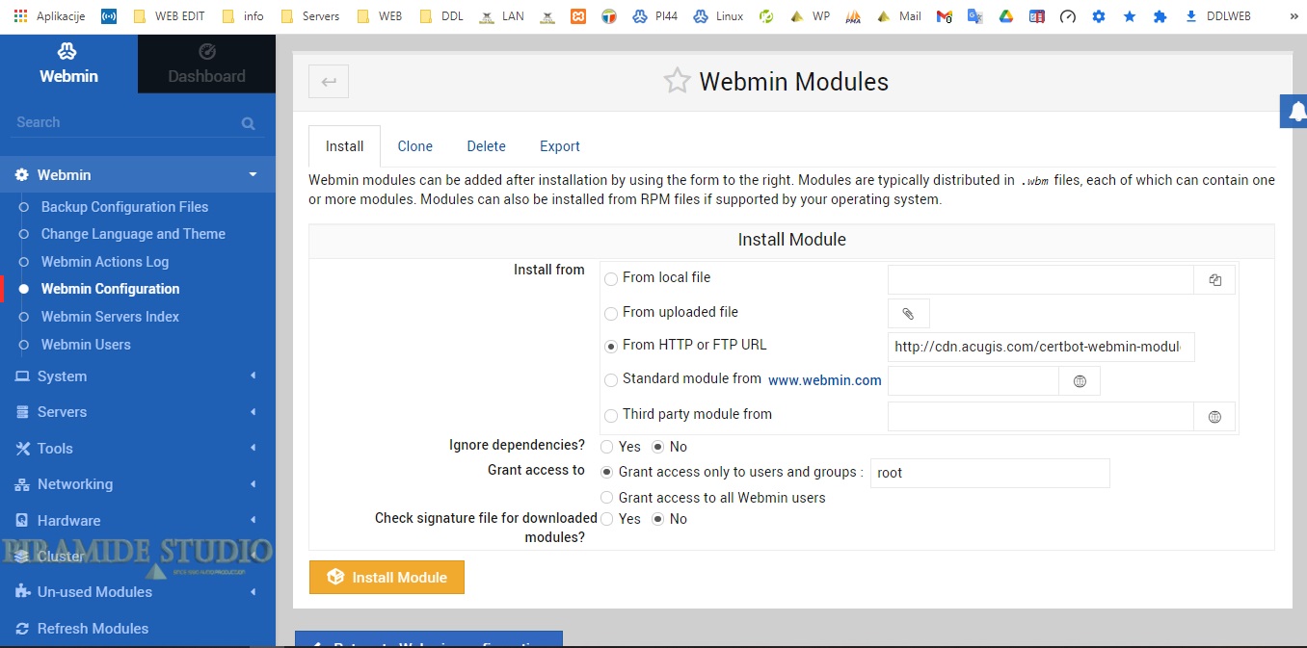Open the blue gear bookmark icon
This screenshot has width=1307, height=648.
[1099, 16]
